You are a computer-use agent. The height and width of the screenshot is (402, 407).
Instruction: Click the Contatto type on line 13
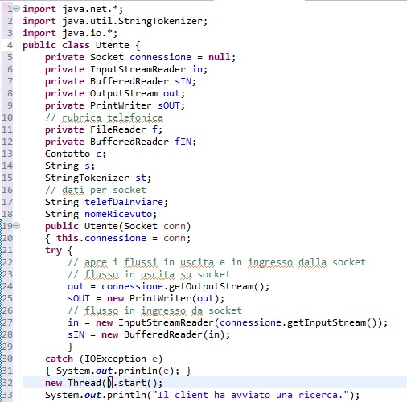coord(68,154)
